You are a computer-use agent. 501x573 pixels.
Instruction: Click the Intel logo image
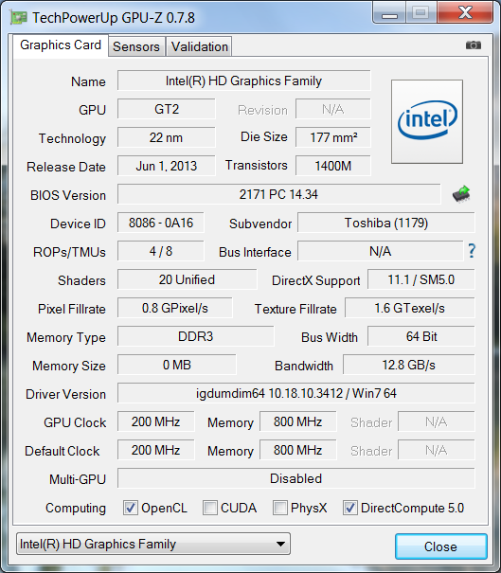click(427, 121)
